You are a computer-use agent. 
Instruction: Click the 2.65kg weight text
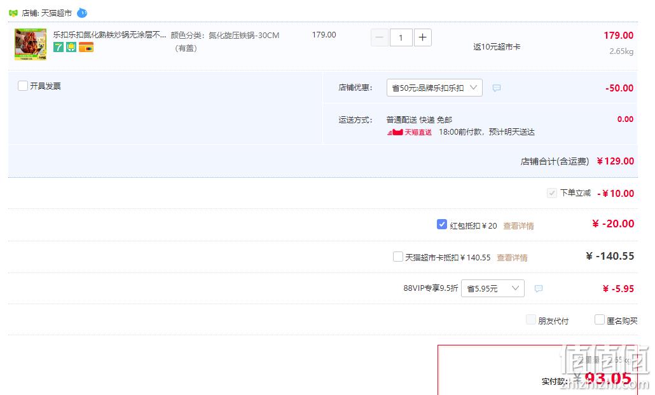(x=621, y=51)
